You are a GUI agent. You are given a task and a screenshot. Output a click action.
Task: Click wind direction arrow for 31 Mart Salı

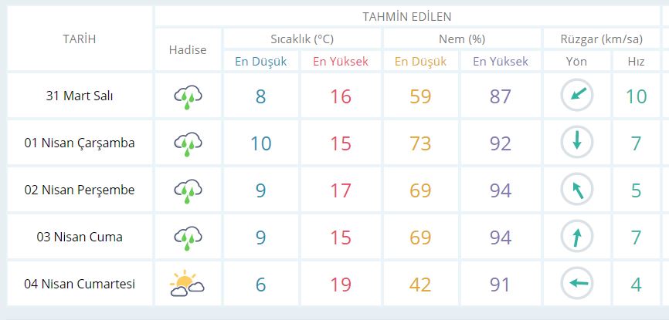577,96
